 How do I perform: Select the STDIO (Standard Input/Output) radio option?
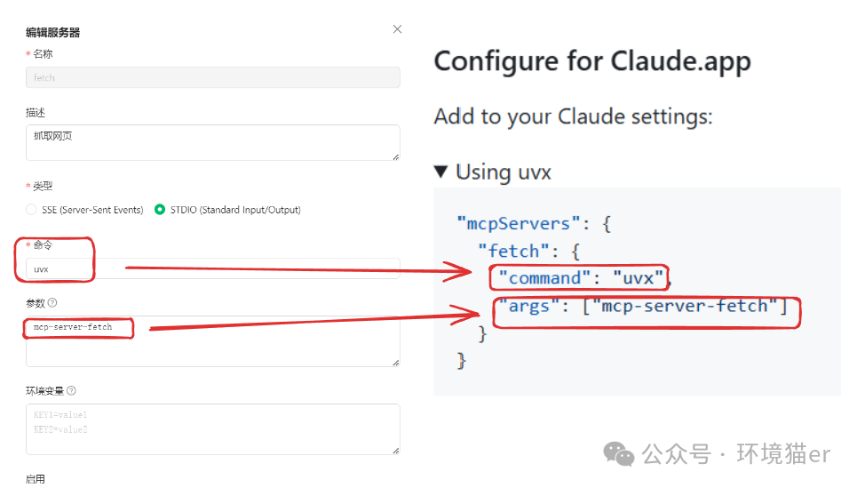tap(160, 210)
